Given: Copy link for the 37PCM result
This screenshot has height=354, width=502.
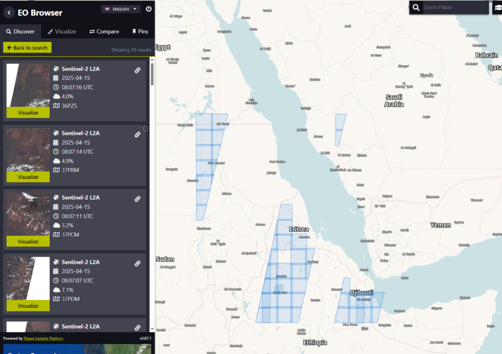Looking at the screenshot, I should coord(137,199).
